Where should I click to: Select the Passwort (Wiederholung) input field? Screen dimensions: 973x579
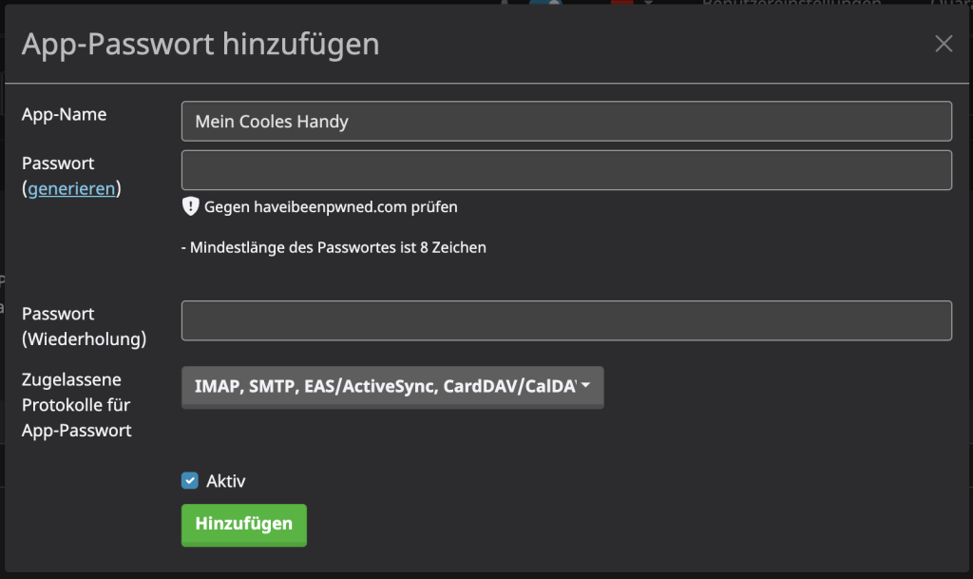[566, 320]
